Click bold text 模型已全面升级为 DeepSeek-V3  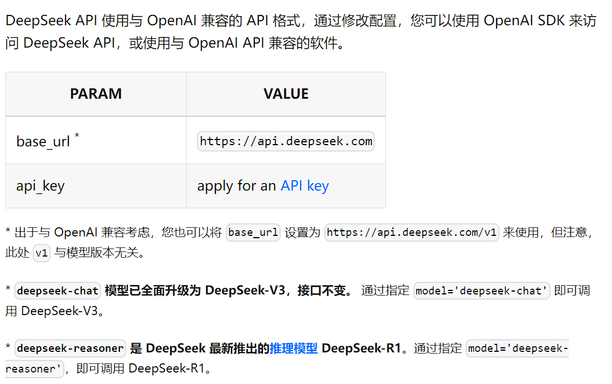pyautogui.click(x=195, y=291)
